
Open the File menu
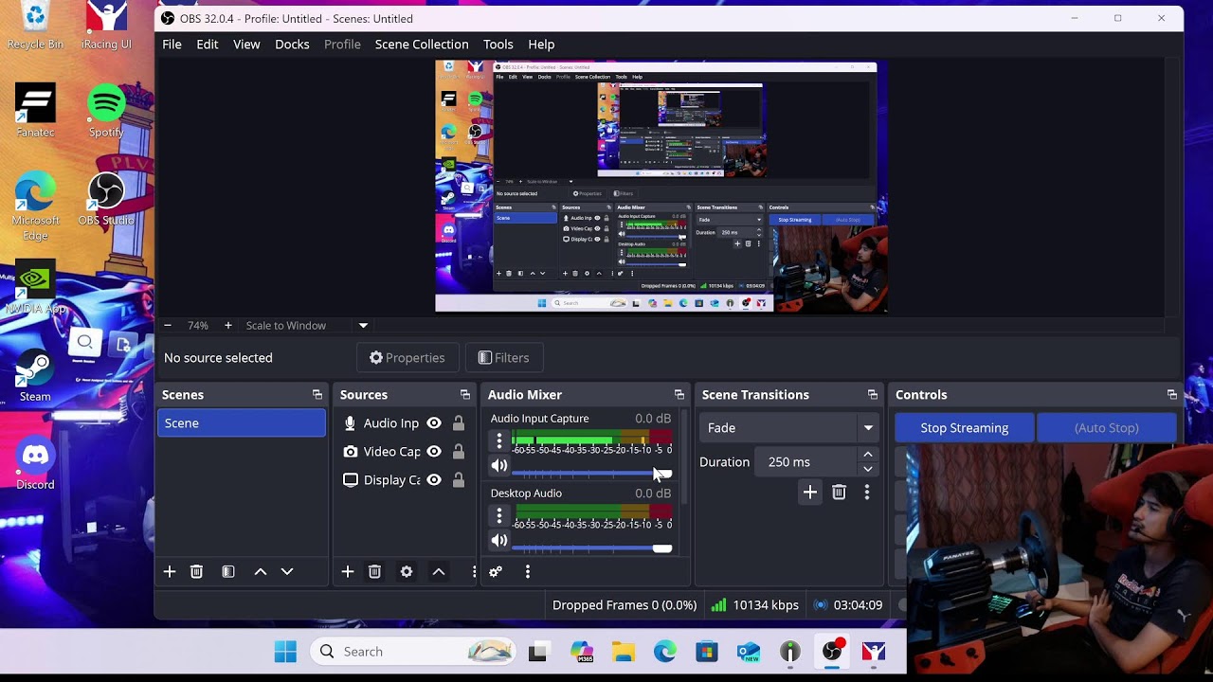click(172, 45)
